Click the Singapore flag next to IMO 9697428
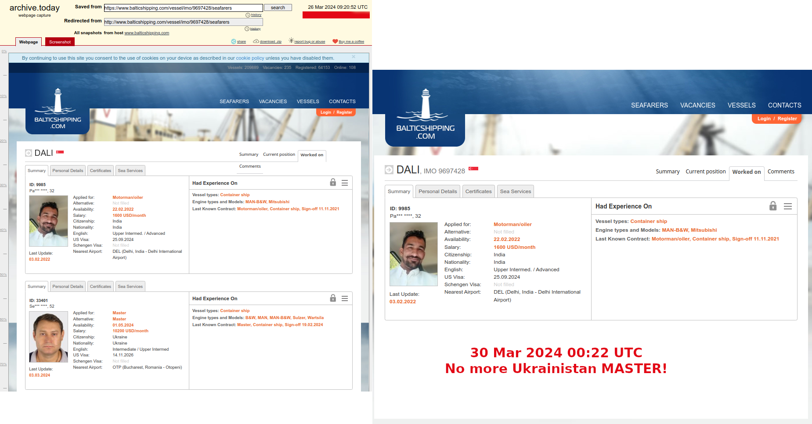Image resolution: width=812 pixels, height=424 pixels. coord(473,169)
